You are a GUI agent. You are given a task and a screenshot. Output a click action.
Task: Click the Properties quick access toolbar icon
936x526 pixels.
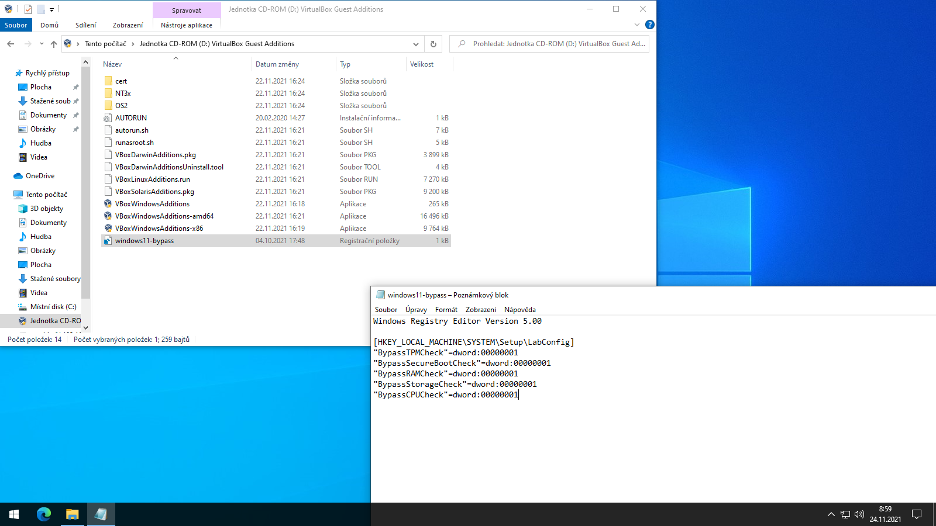coord(28,9)
